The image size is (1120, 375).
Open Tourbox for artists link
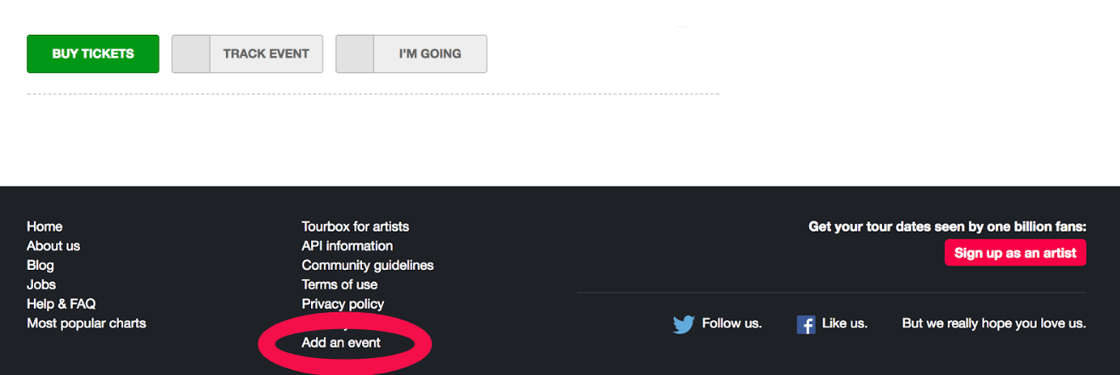[x=355, y=227]
